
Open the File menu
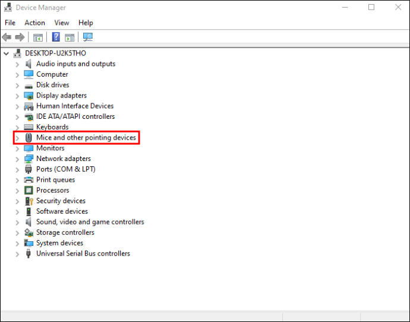[10, 23]
